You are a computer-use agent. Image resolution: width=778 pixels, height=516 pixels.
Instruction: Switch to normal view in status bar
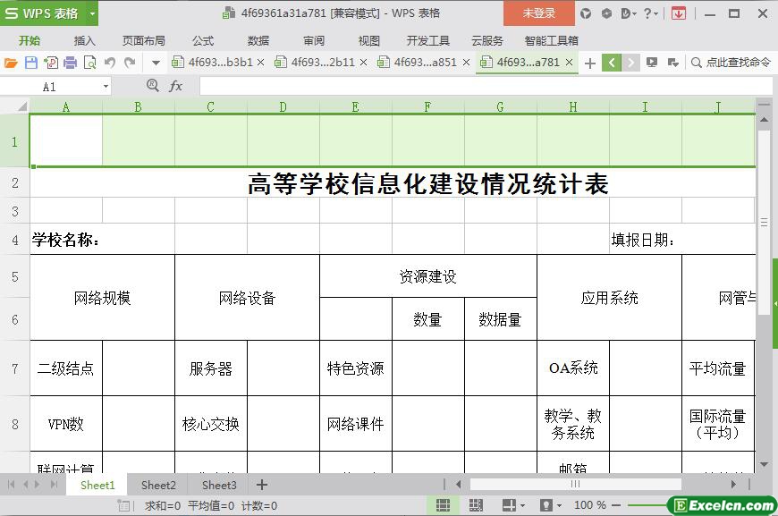click(x=443, y=505)
